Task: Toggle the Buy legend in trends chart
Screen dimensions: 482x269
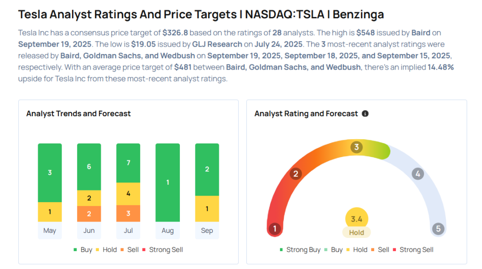Action: 83,250
